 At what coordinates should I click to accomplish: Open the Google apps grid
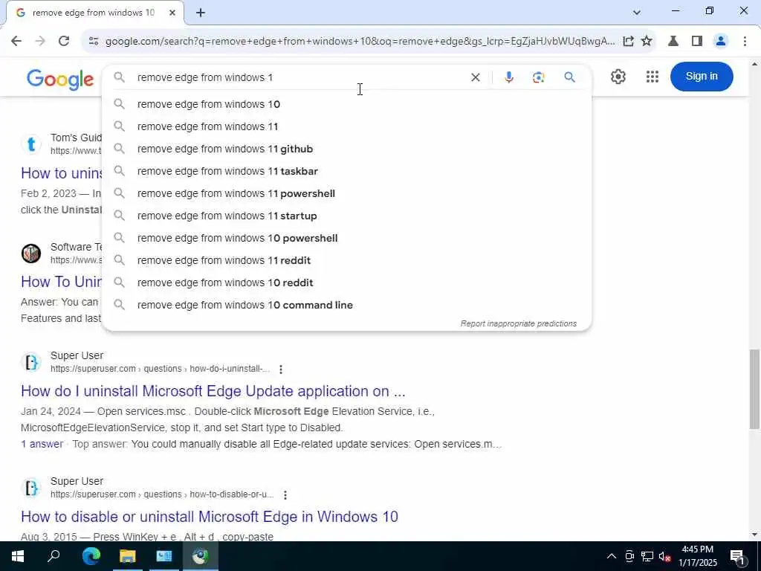click(x=652, y=77)
